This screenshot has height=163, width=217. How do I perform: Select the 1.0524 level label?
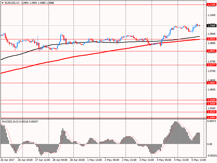(212, 112)
